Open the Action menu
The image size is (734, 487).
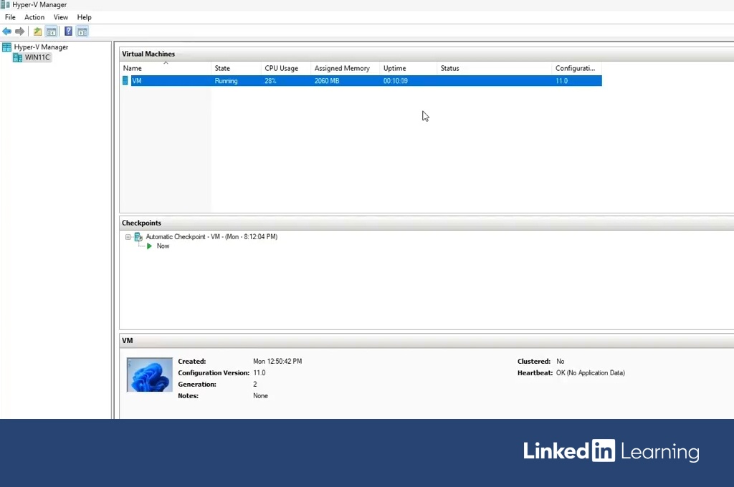coord(34,17)
